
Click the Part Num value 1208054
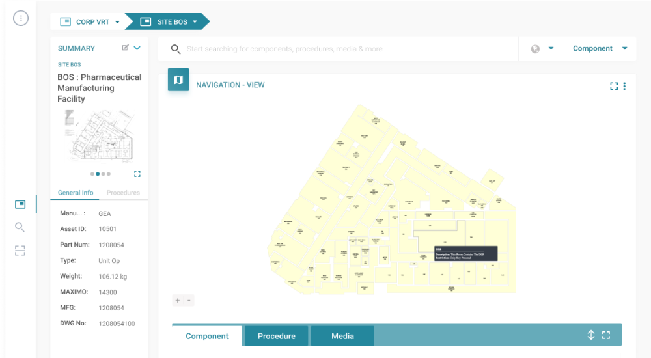coord(111,245)
